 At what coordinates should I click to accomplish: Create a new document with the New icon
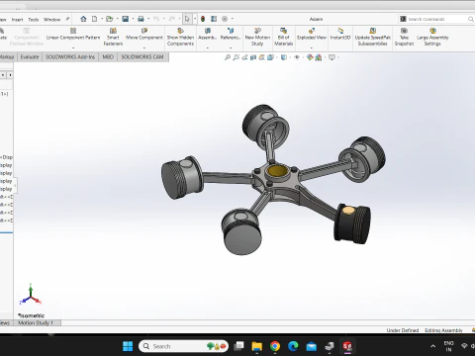click(x=95, y=19)
